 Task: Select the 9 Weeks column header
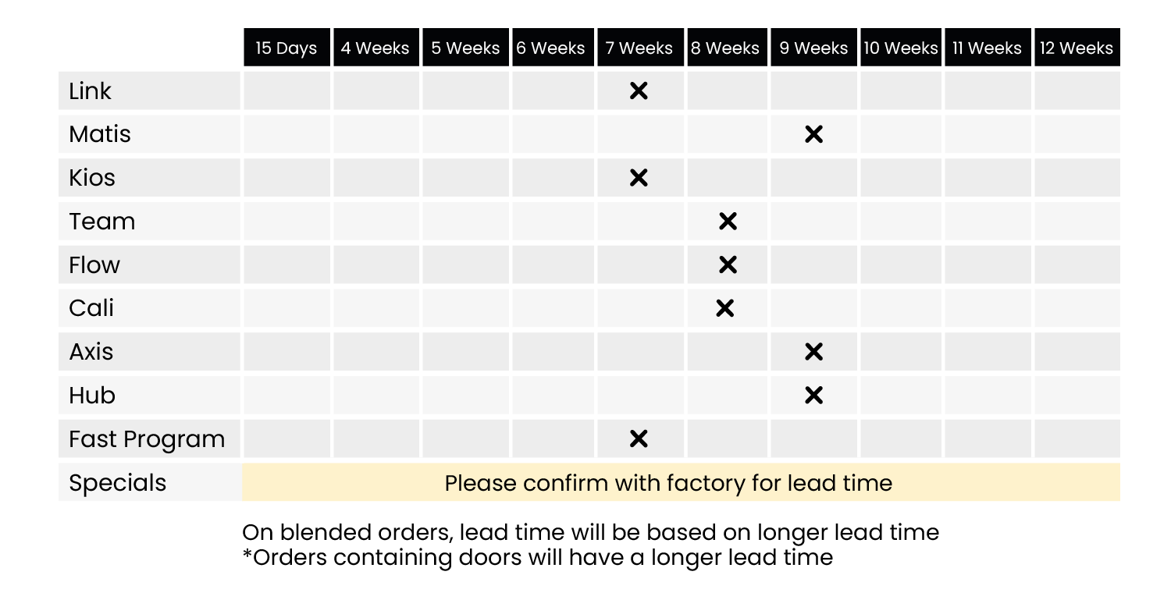point(813,48)
